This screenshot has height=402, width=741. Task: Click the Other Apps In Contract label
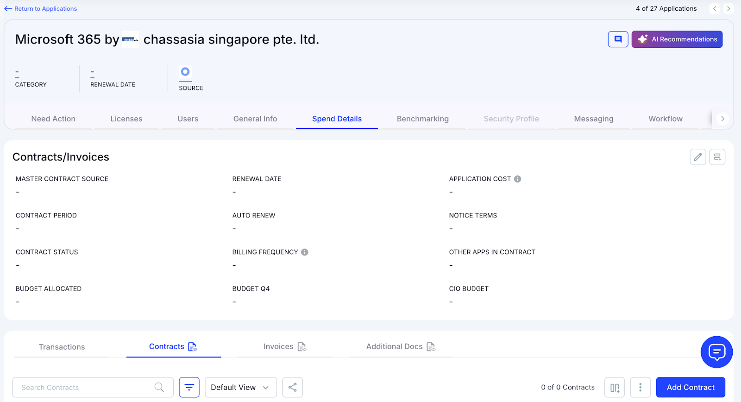[x=492, y=252]
